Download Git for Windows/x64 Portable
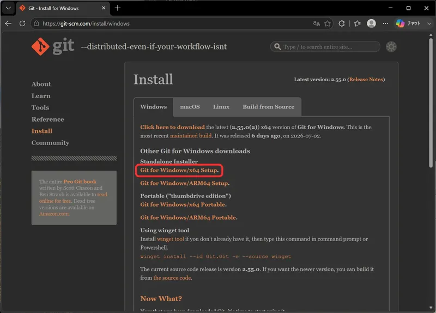436x313 pixels. click(x=183, y=204)
